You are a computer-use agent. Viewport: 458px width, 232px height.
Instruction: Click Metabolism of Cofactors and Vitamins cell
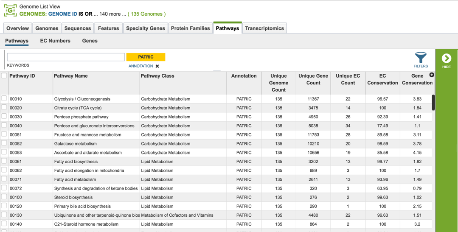point(177,215)
